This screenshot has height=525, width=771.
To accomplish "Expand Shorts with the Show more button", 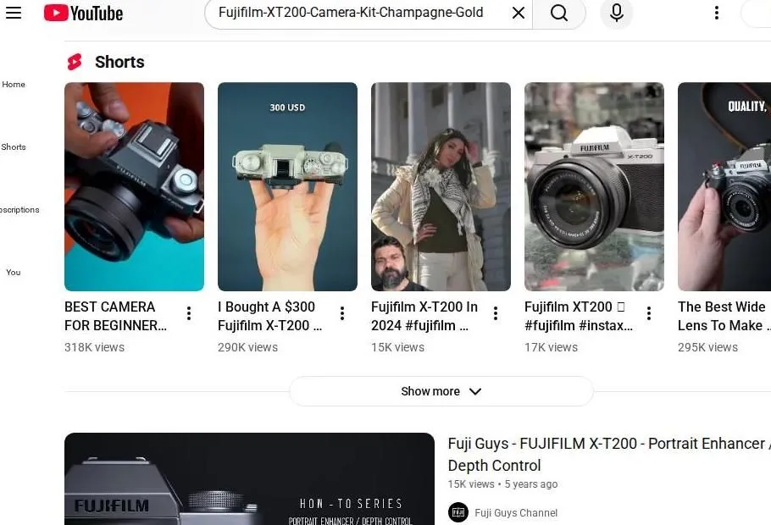I will click(441, 391).
